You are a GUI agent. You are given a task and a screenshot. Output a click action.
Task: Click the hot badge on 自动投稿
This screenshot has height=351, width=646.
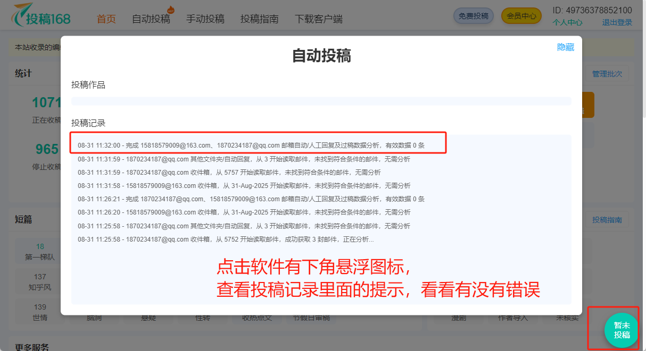tap(171, 10)
